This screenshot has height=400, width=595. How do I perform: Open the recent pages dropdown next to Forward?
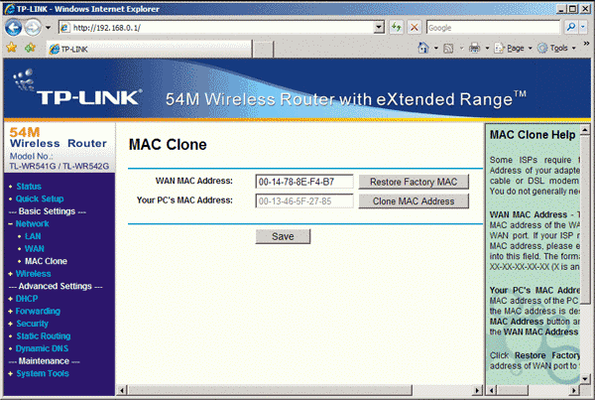point(48,28)
